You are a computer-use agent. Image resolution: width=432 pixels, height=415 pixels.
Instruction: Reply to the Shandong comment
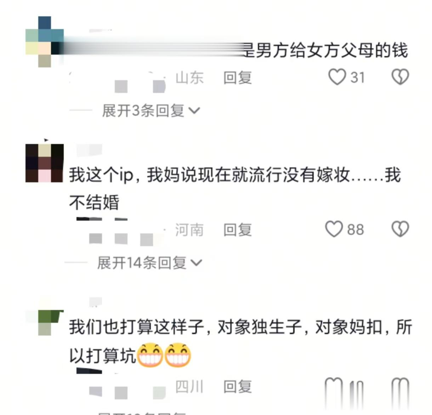(x=238, y=77)
